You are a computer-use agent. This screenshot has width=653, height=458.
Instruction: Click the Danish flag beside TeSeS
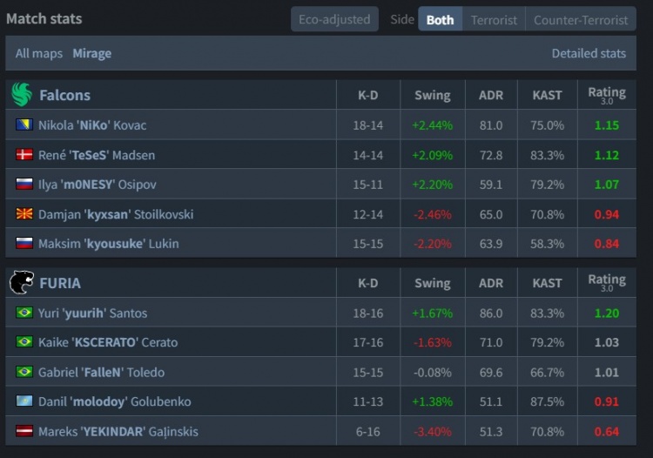pyautogui.click(x=24, y=155)
